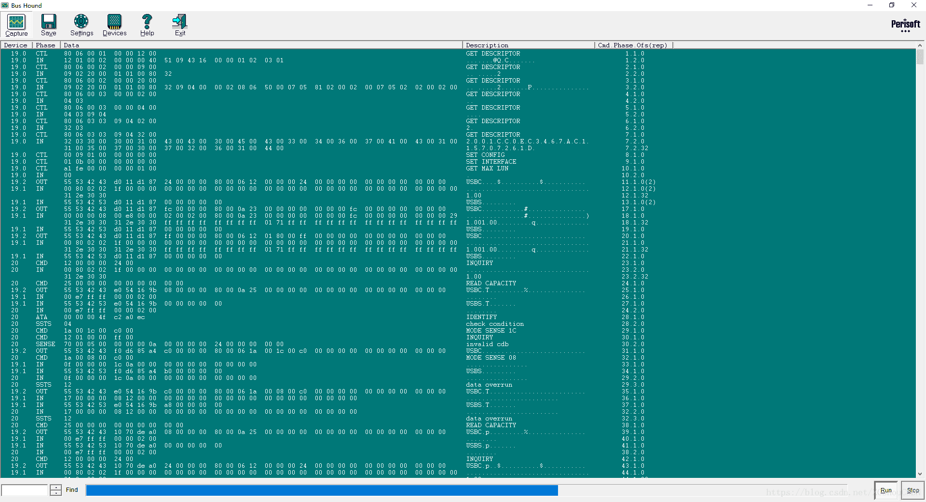Select the SET CONFIG description row
The width and height of the screenshot is (926, 502).
tap(485, 155)
